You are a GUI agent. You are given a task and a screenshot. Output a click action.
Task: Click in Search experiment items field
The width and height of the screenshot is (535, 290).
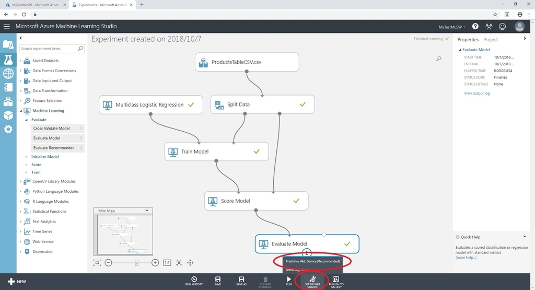pos(49,49)
